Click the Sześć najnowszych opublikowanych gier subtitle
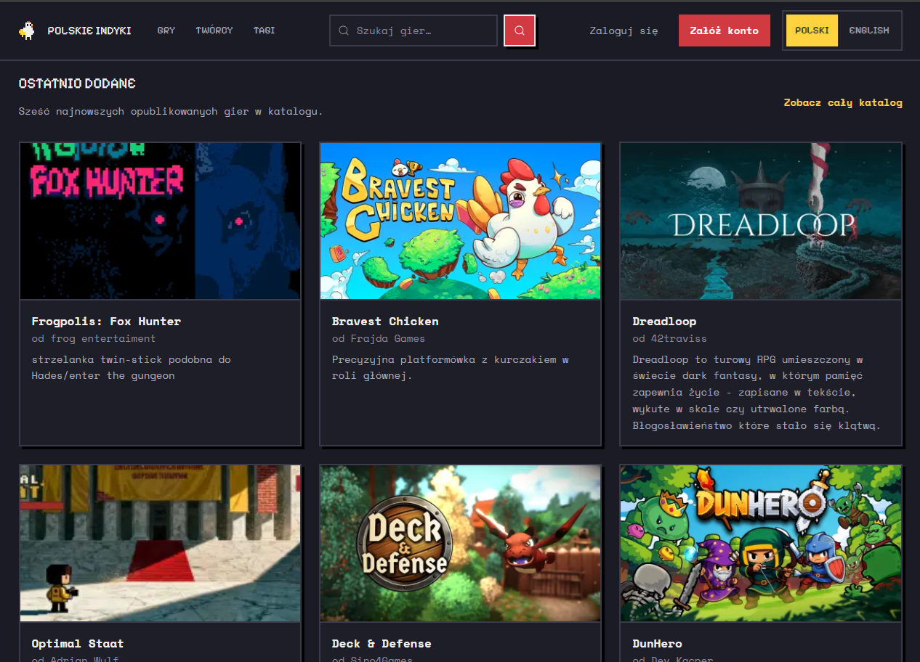Image resolution: width=920 pixels, height=662 pixels. point(171,111)
